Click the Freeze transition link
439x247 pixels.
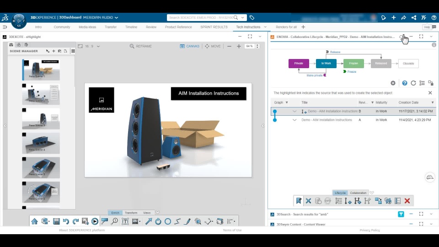tap(352, 72)
